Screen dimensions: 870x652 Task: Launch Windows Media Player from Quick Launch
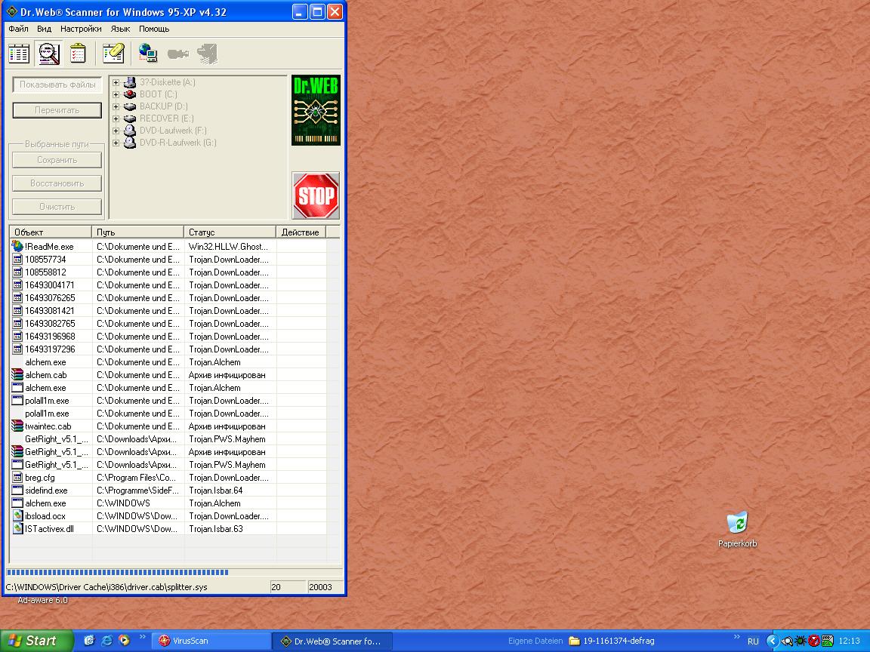(125, 641)
